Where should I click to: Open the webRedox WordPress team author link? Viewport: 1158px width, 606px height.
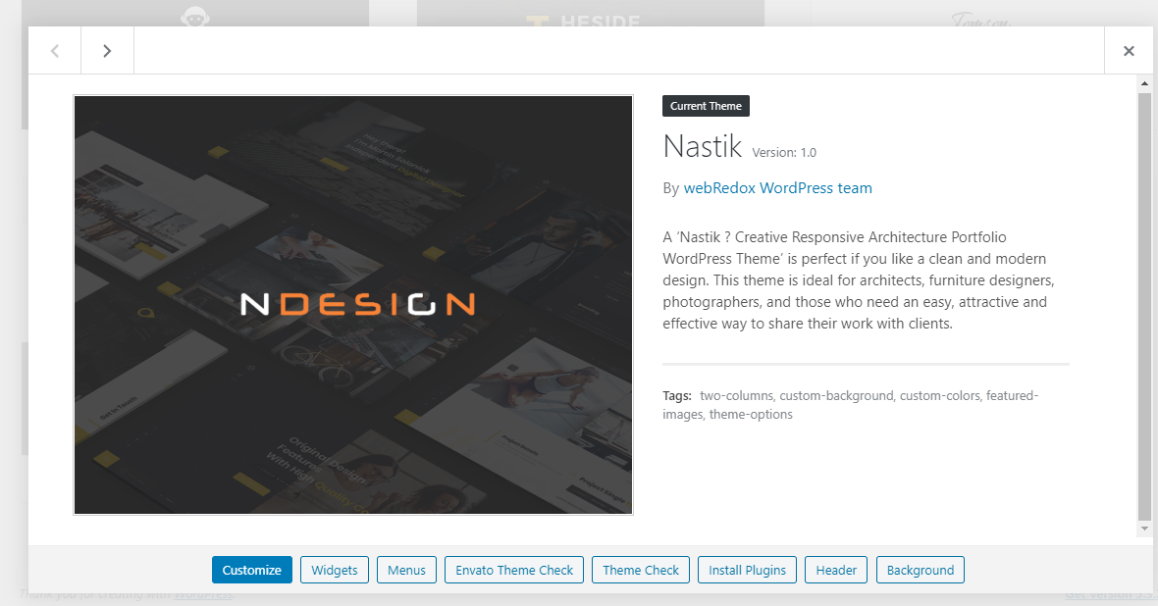777,188
